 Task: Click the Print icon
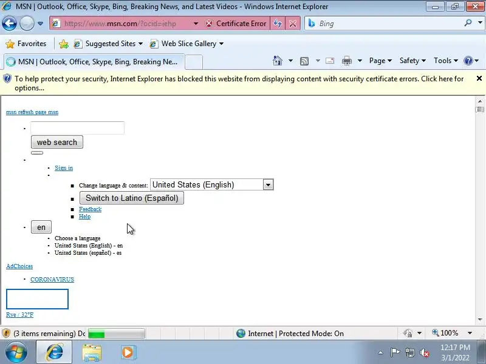point(346,61)
